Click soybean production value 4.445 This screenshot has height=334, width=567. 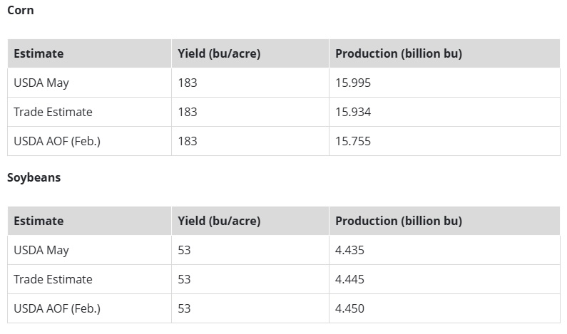[349, 279]
